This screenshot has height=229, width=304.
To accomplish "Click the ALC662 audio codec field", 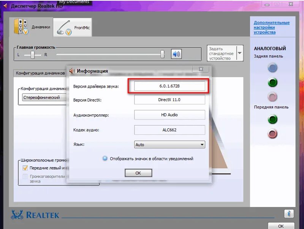I will 169,130.
